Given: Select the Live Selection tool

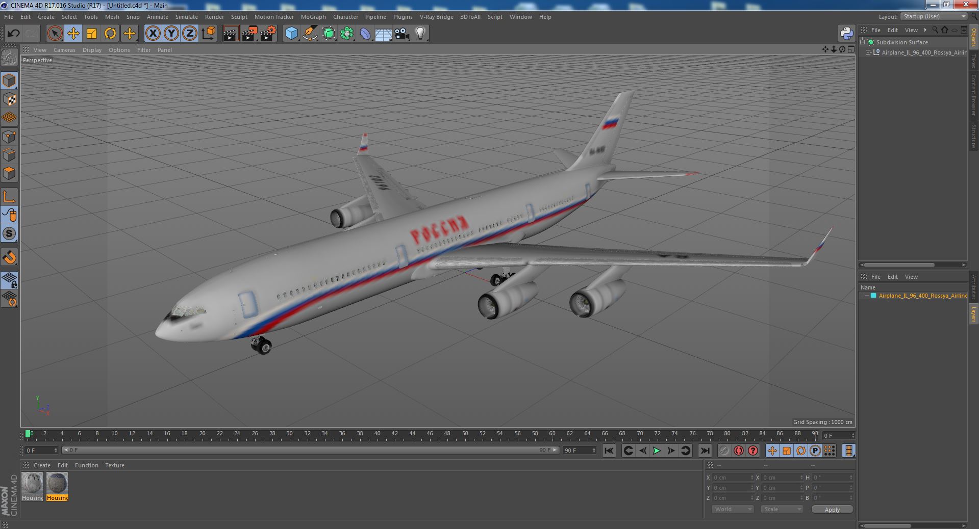Looking at the screenshot, I should pos(55,34).
